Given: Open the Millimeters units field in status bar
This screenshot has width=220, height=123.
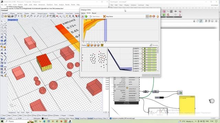Looking at the screenshot, I should click(x=37, y=119).
